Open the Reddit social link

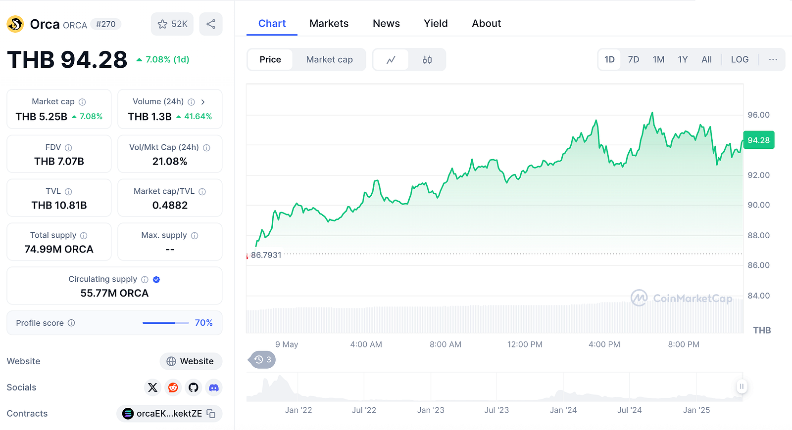173,387
